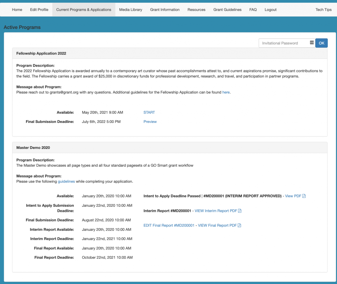
Task: Open Edit Profile
Action: (39, 10)
